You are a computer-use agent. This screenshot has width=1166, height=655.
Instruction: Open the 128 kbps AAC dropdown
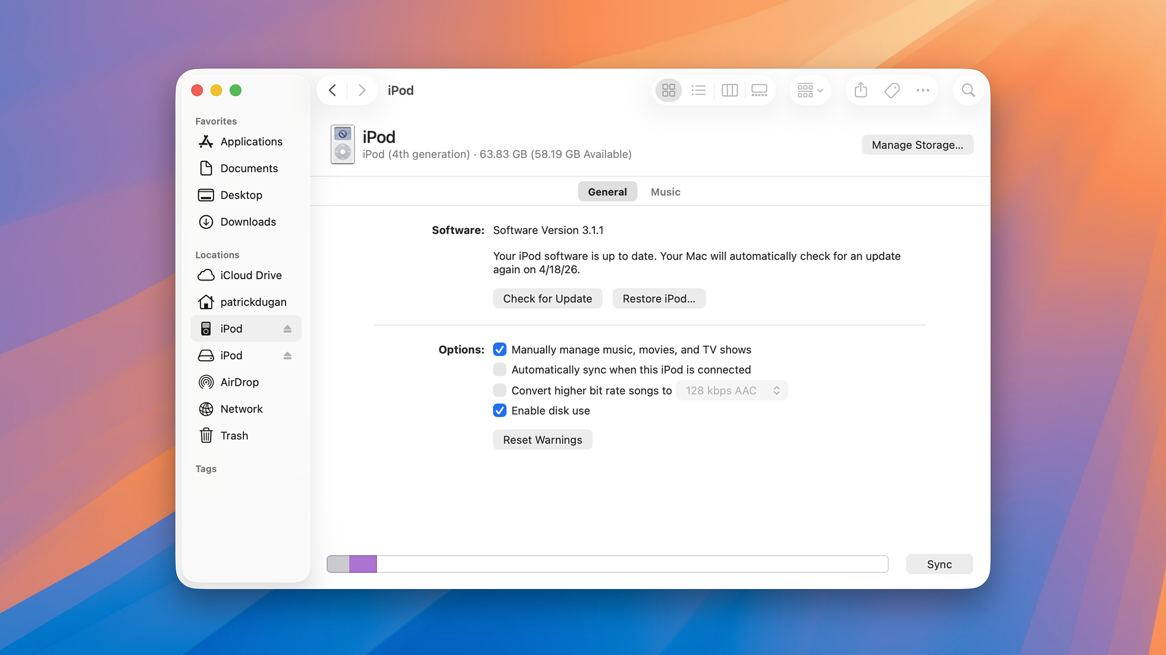[732, 391]
